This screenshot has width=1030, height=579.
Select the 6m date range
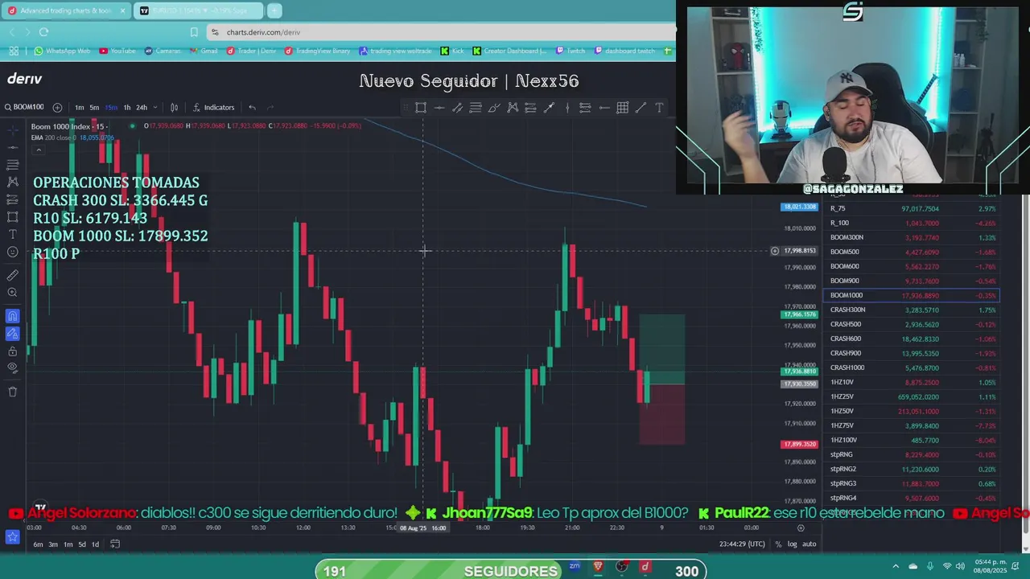pyautogui.click(x=38, y=544)
